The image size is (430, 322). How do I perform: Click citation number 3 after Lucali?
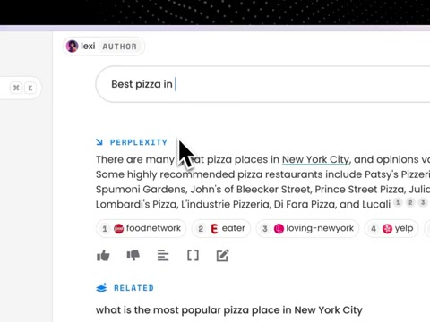coord(423,203)
